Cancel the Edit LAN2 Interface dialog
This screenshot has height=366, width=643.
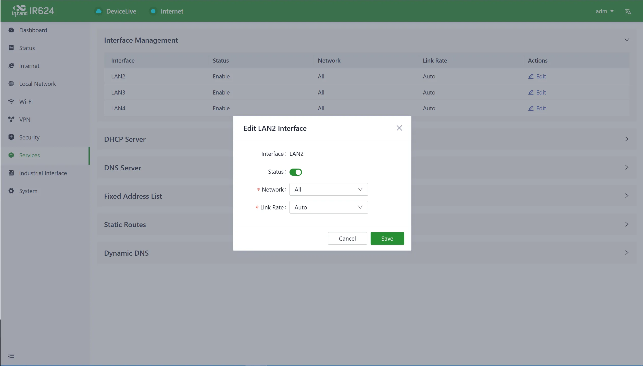pyautogui.click(x=347, y=239)
